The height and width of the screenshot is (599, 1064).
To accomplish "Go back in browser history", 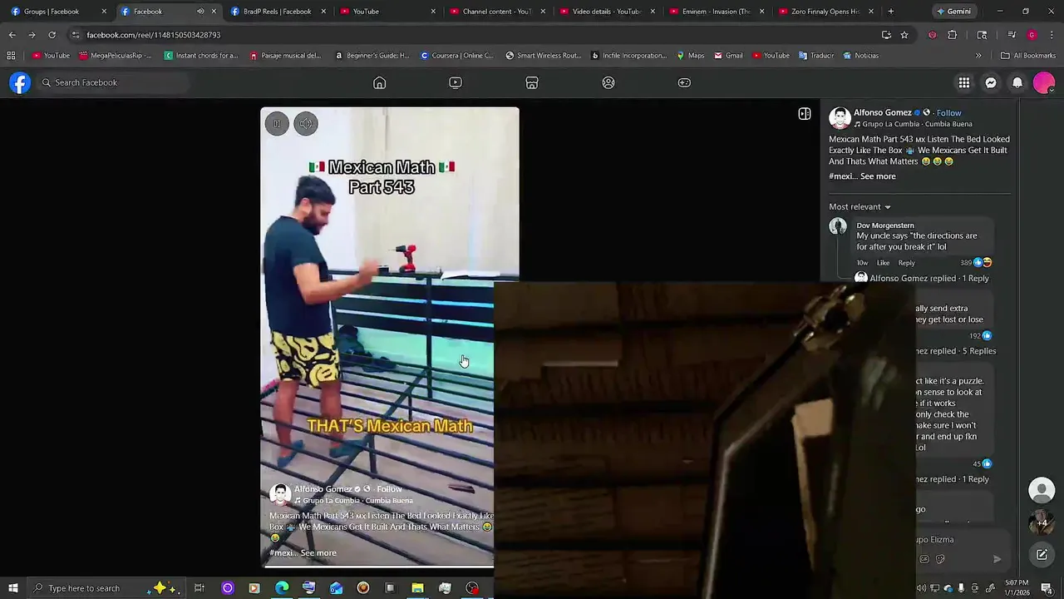I will 12,35.
